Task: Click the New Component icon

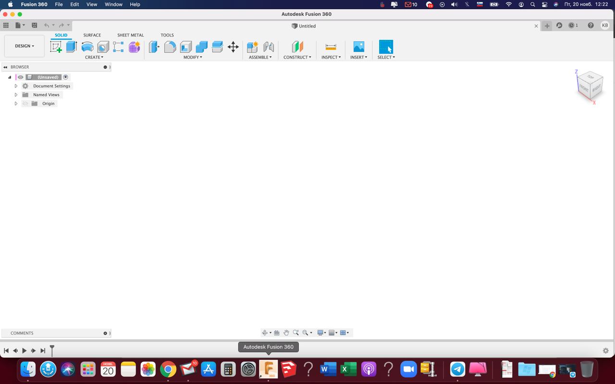Action: click(253, 47)
